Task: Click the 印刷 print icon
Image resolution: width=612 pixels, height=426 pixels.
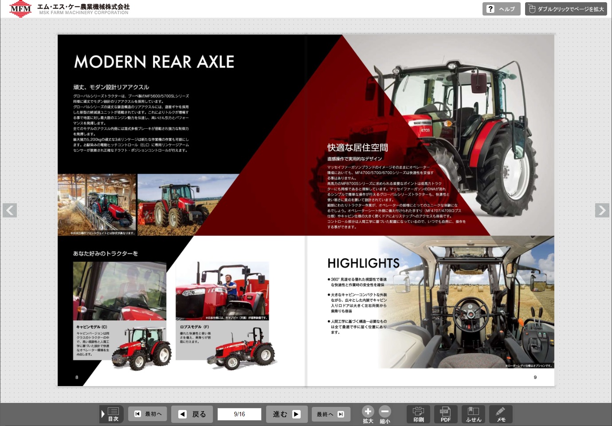Action: coord(419,414)
